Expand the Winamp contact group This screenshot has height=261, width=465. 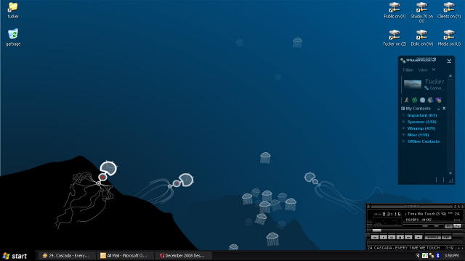403,128
